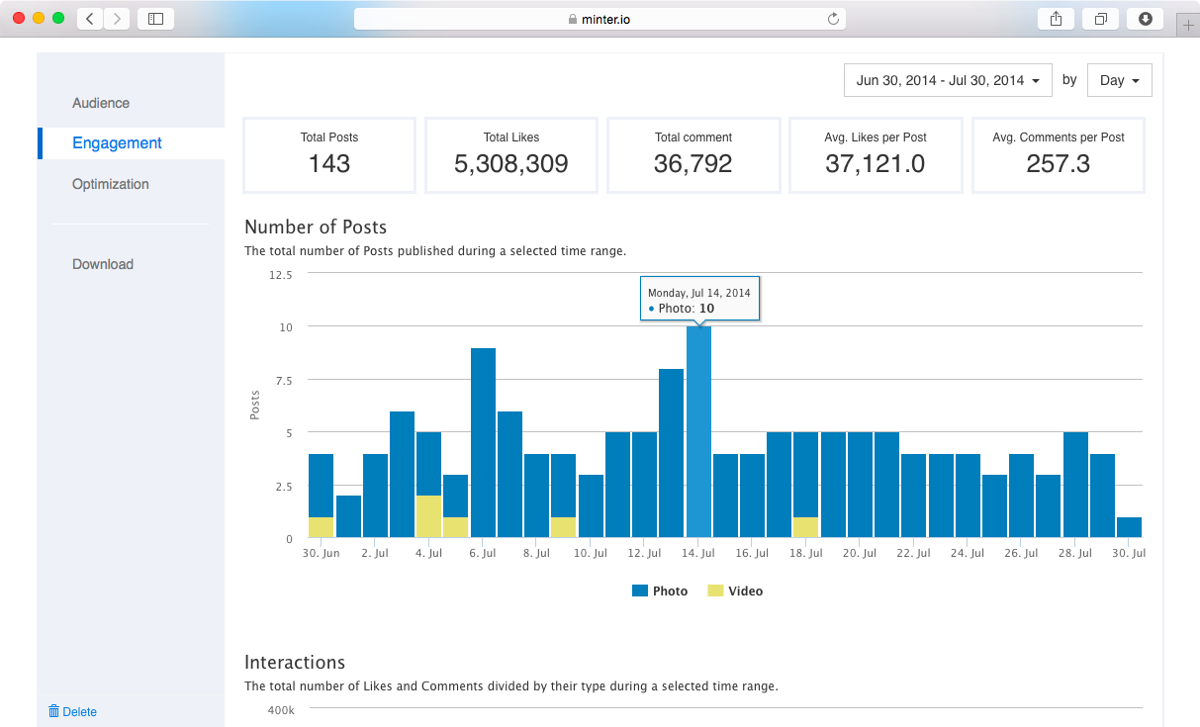
Task: Select the Show All Tabs icon
Action: click(1100, 18)
